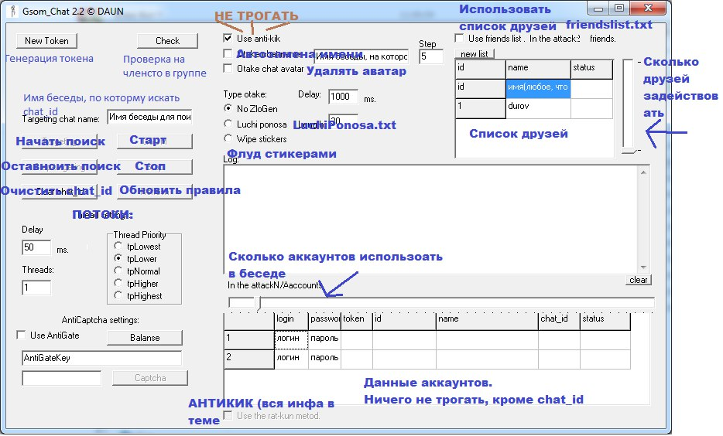Select tpNormal thread priority
The image size is (723, 436).
point(118,271)
